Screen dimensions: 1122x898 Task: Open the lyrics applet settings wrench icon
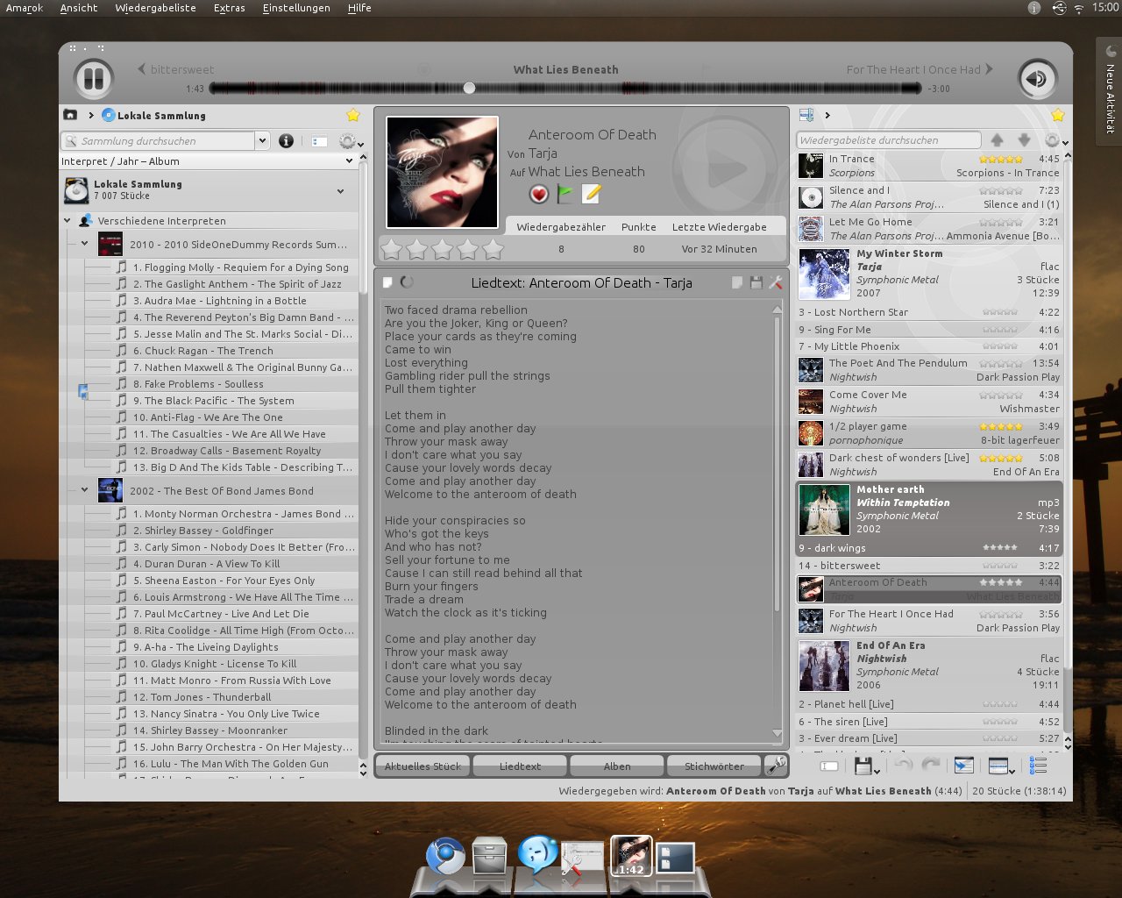(775, 282)
